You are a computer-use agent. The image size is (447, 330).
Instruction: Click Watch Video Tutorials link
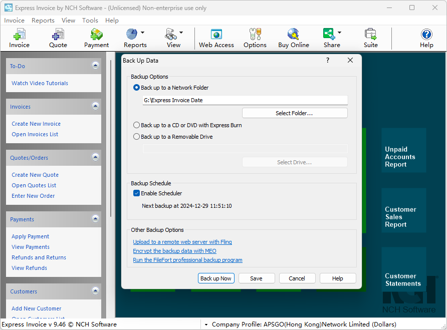pyautogui.click(x=40, y=83)
